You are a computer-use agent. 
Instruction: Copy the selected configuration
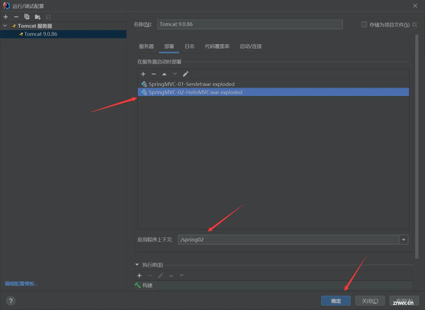(27, 17)
